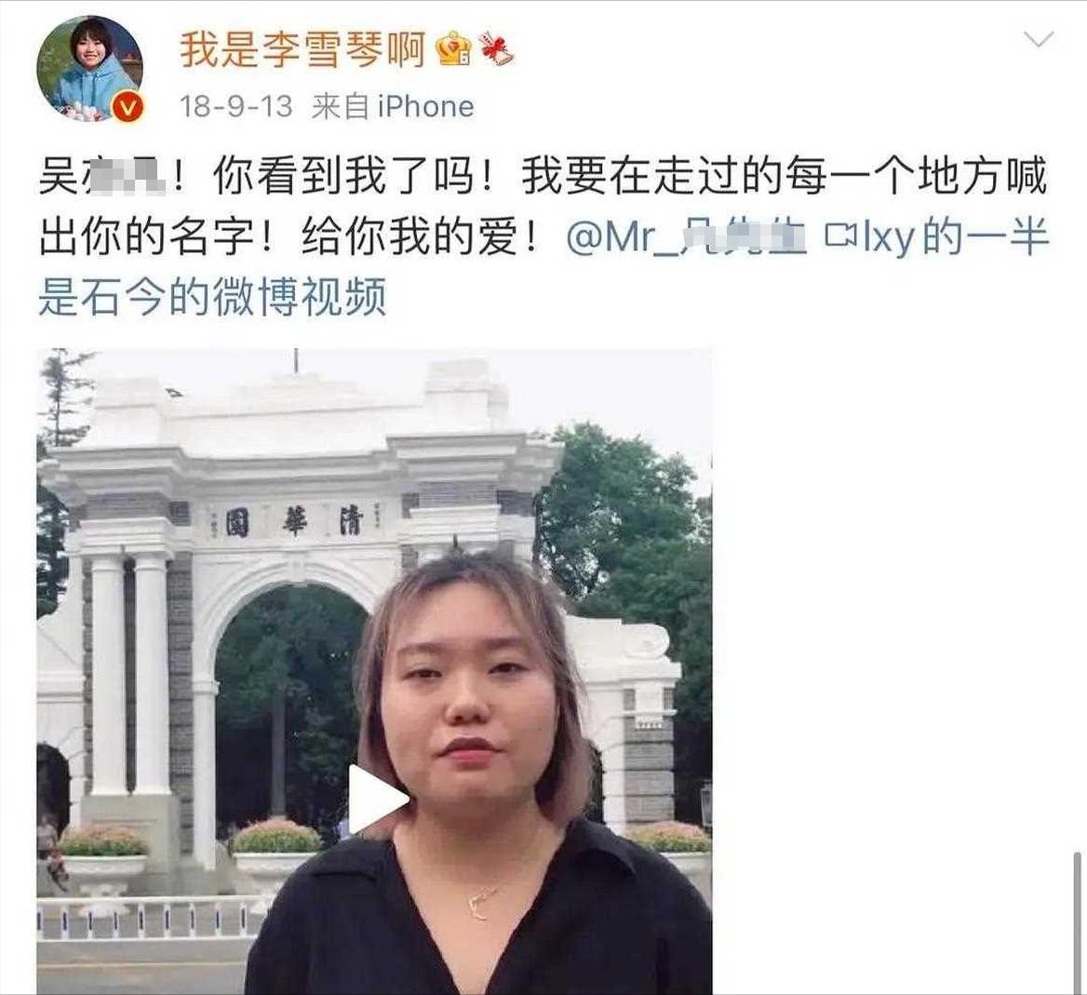Click the 来自 source label
The height and width of the screenshot is (995, 1087).
(340, 107)
